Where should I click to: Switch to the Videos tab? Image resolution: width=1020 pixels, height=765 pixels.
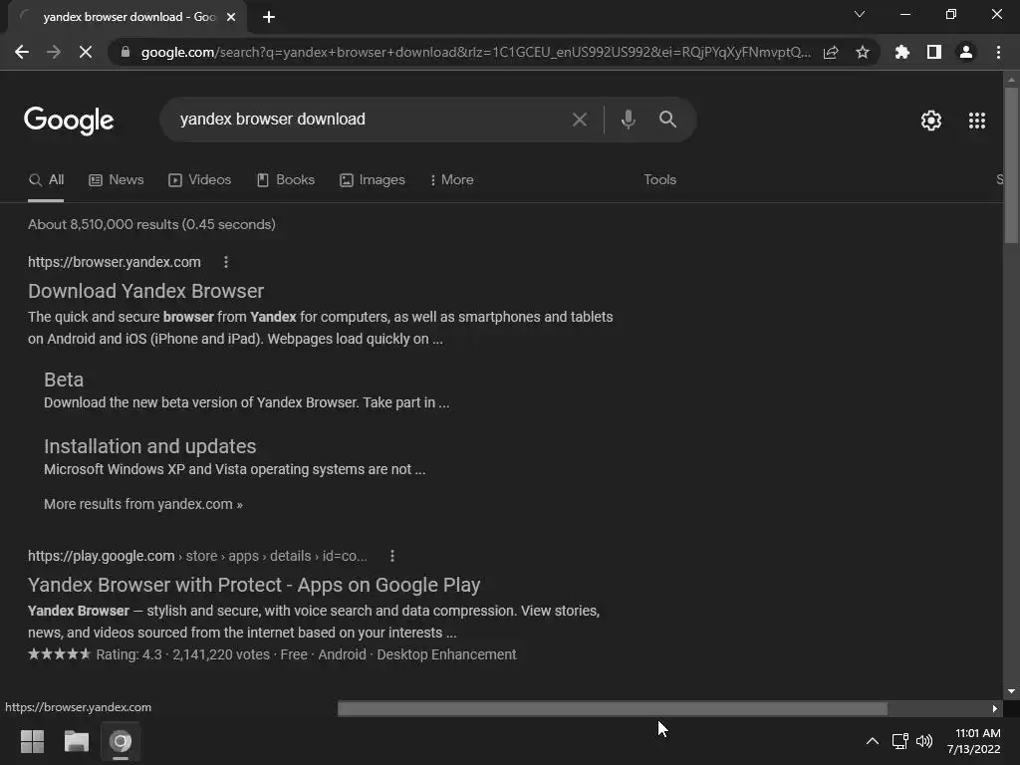199,180
